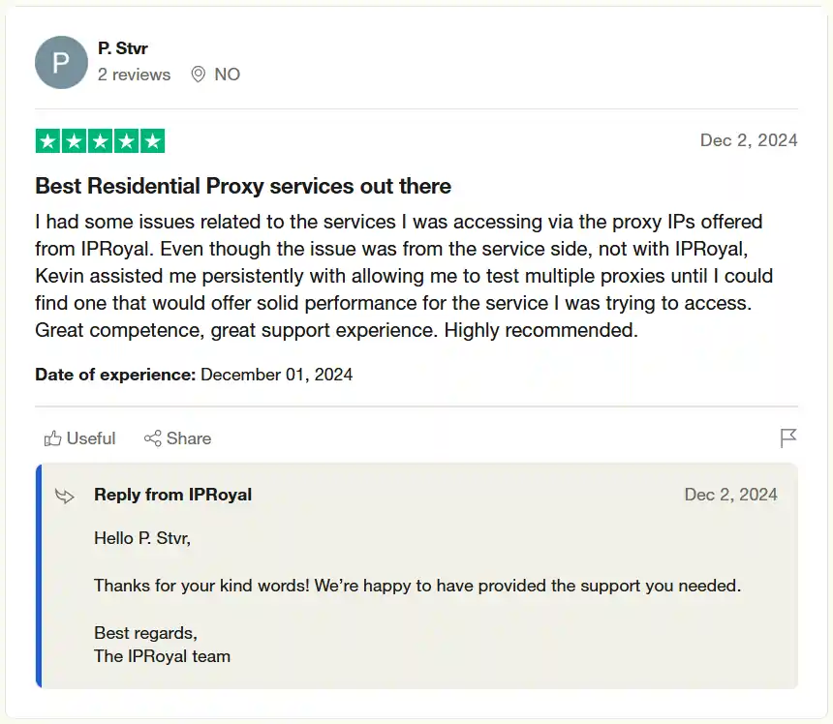Click the middle star of the five-star rating
833x724 pixels.
[100, 140]
